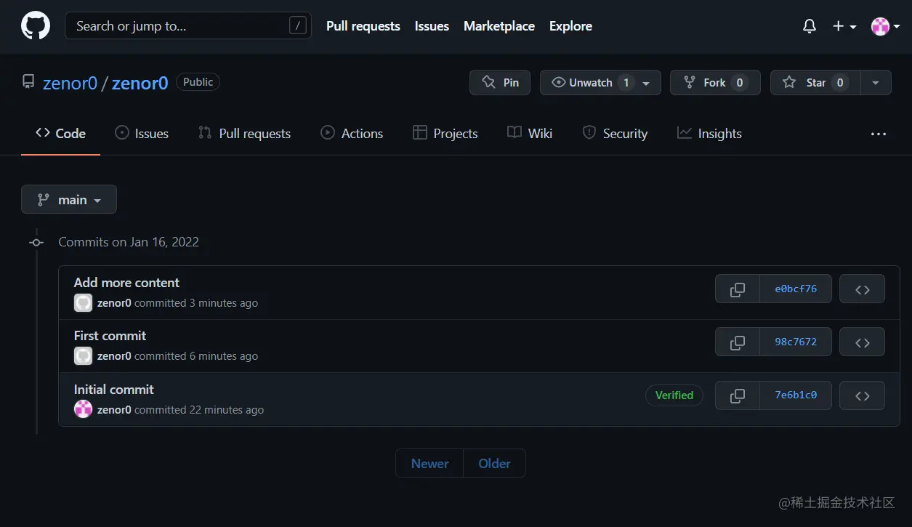Click the GitHub logo icon
912x527 pixels.
point(36,26)
